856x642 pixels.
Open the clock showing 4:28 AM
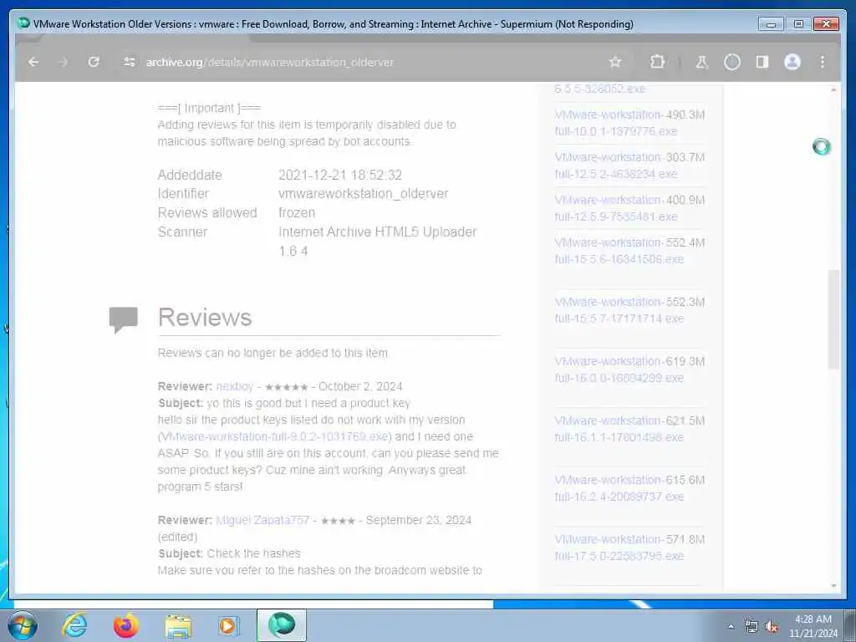click(x=813, y=626)
